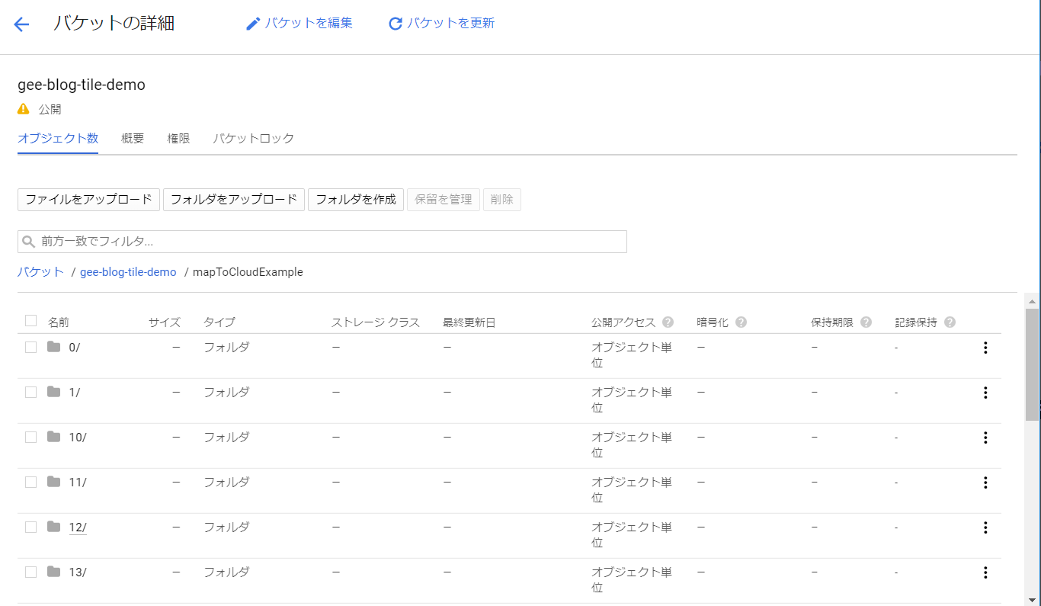Switch to the バケットロック tab
The width and height of the screenshot is (1041, 606).
coord(253,139)
